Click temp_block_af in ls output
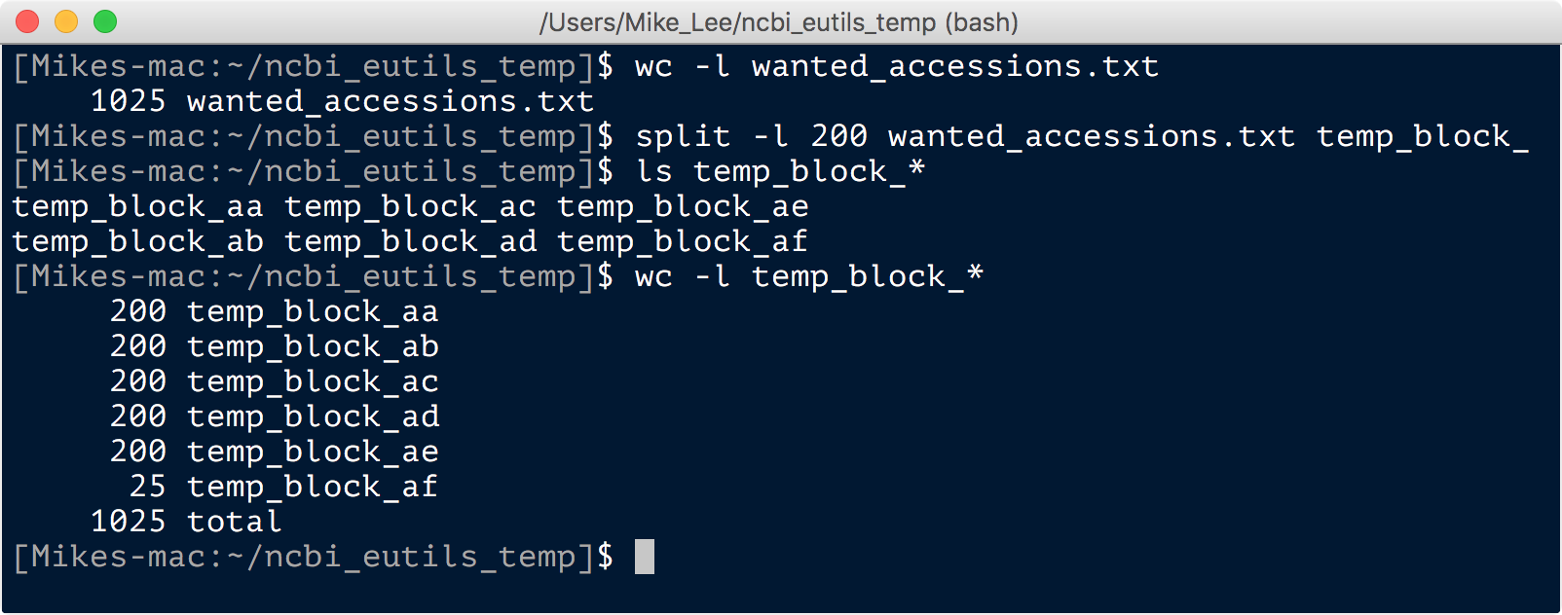The image size is (1562, 615). tap(683, 241)
